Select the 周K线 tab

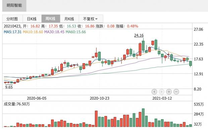(x=51, y=19)
